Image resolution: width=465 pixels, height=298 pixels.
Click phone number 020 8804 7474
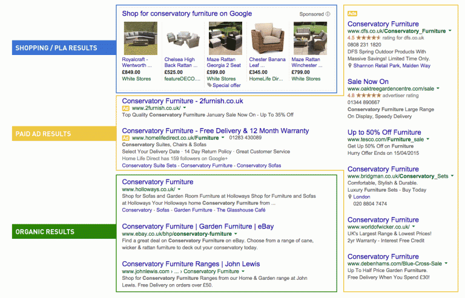point(370,204)
